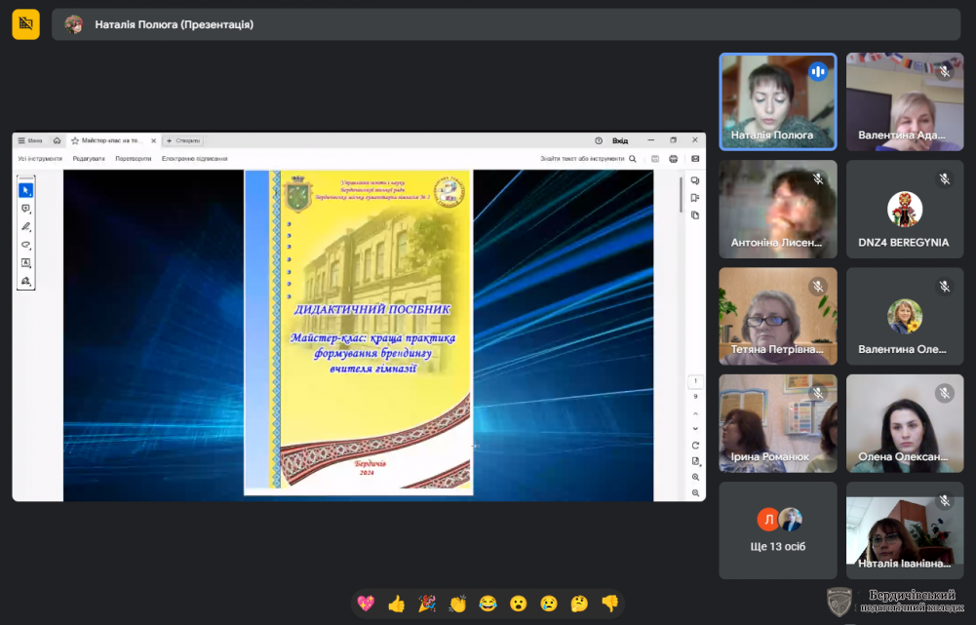Go to the previous page chevron

695,411
